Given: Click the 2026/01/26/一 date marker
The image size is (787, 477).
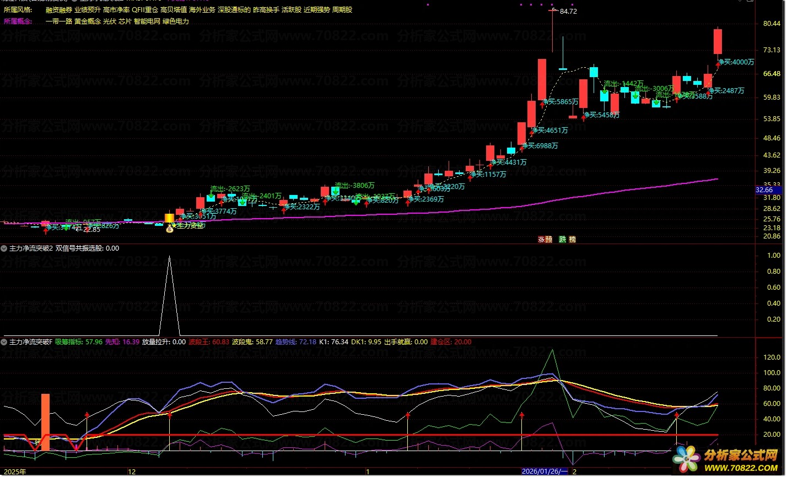Looking at the screenshot, I should (x=545, y=472).
